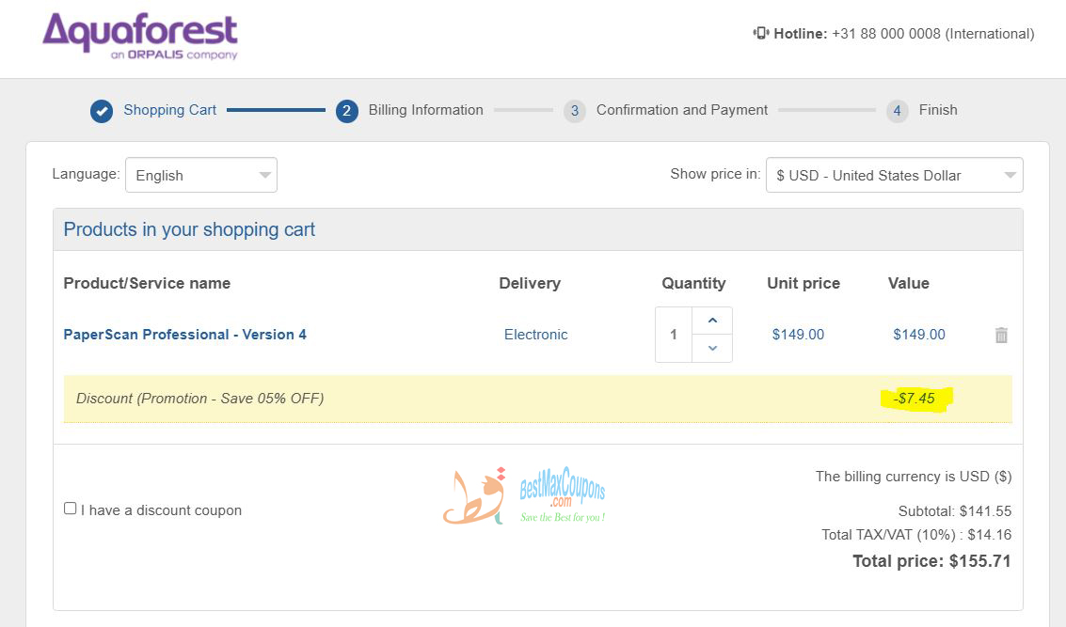Remove PaperScan Professional using the trash icon
Image resolution: width=1066 pixels, height=627 pixels.
tap(1001, 335)
